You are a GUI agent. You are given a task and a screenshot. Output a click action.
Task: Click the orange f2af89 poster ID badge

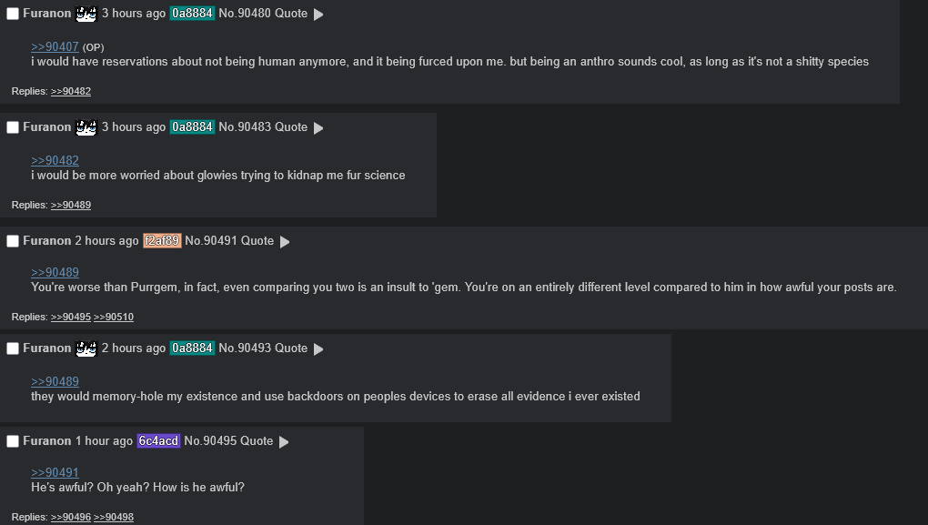(162, 241)
